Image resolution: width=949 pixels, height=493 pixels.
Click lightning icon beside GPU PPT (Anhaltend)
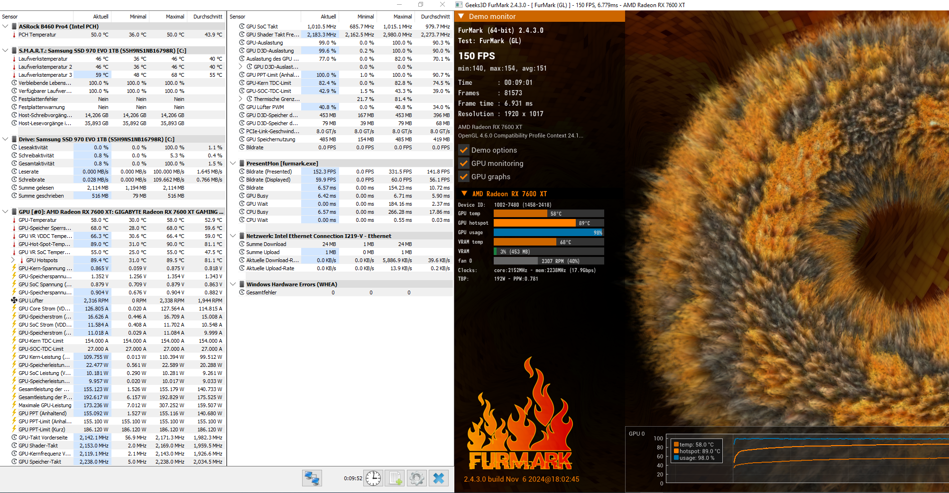(14, 413)
